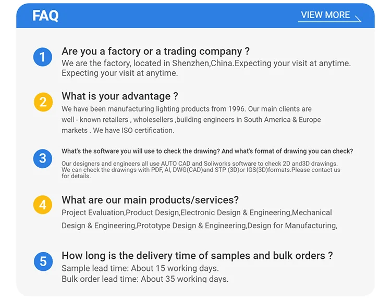Click the blue number 1 circle icon
391x300 pixels.
pos(43,57)
